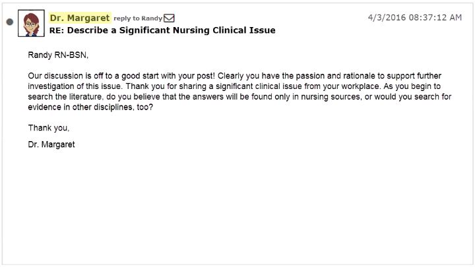Click the 4/3/2016 08:37:12 AM timestamp
Image resolution: width=475 pixels, height=267 pixels.
pos(415,18)
